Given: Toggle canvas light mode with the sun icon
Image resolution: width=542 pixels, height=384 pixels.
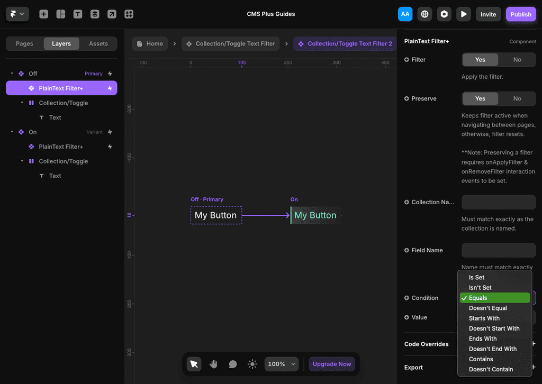Looking at the screenshot, I should pyautogui.click(x=252, y=364).
